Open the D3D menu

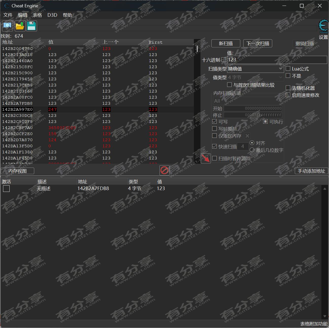[x=52, y=15]
